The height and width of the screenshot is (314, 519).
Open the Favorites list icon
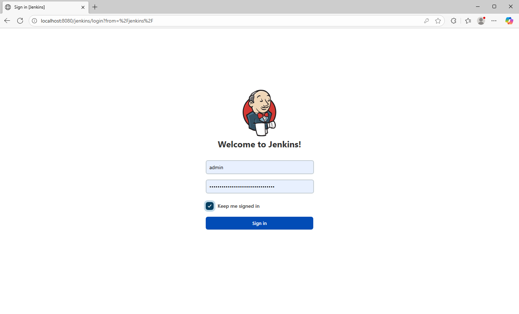point(468,21)
